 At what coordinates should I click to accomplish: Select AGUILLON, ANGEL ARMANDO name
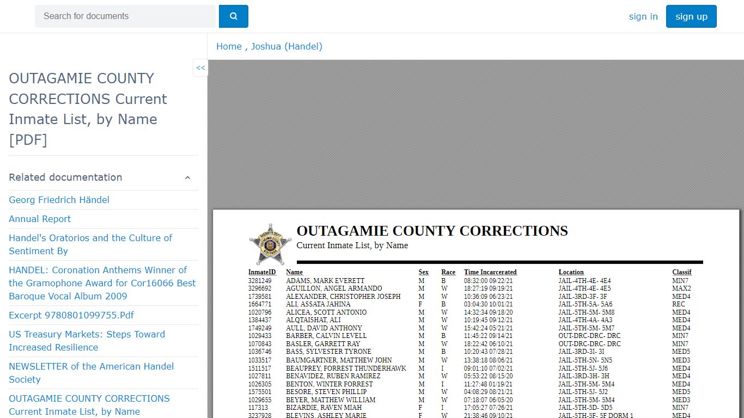[x=334, y=288]
